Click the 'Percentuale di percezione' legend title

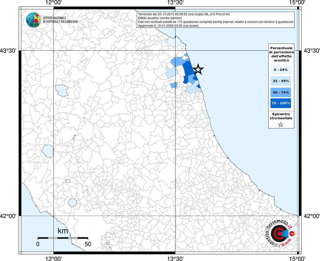tap(281, 54)
